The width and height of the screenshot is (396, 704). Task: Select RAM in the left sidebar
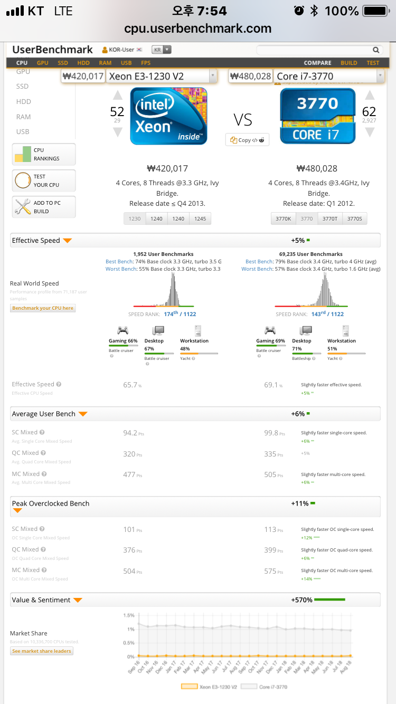(23, 117)
